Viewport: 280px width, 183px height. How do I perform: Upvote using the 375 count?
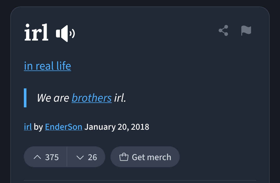(x=52, y=157)
